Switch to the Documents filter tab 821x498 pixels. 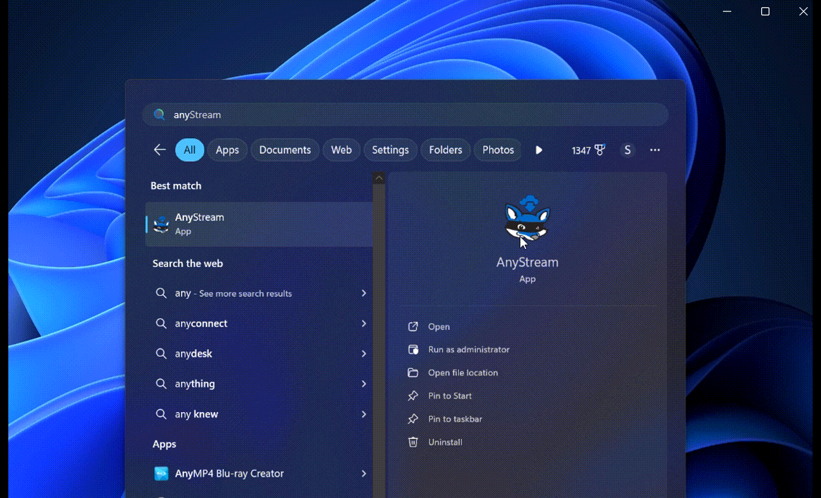pos(285,150)
